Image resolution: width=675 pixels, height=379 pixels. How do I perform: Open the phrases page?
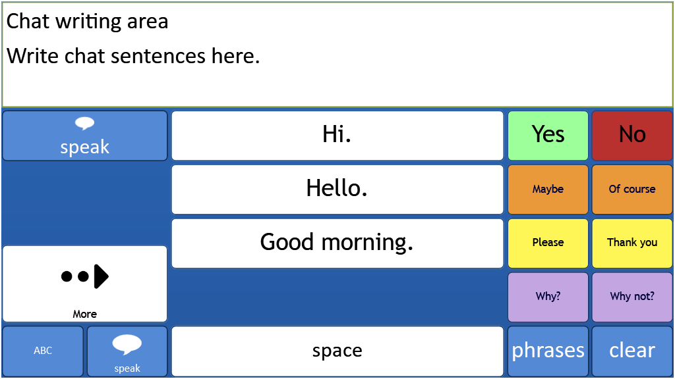pos(548,351)
